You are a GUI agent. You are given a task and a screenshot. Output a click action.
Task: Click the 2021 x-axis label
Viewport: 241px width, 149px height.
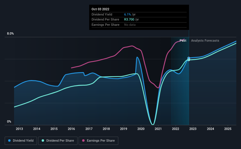(x=158, y=129)
